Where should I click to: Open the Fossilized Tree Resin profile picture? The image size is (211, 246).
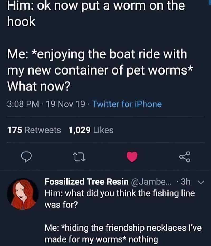[x=23, y=194]
